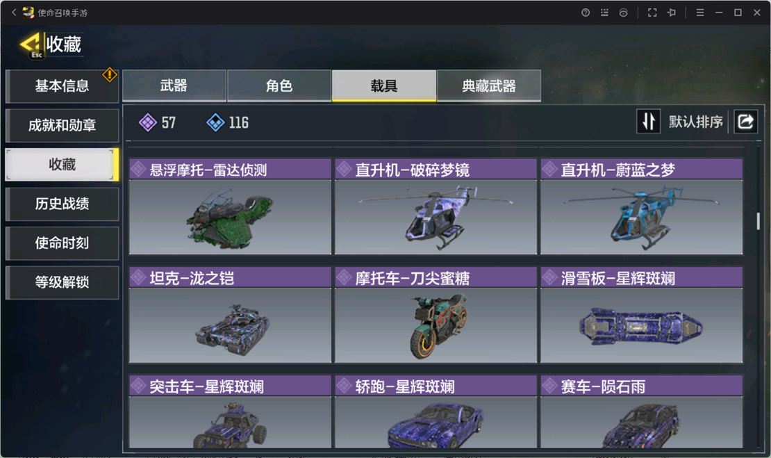Click the vertical scrollbar of the vehicle list
The width and height of the screenshot is (771, 458).
pos(758,222)
